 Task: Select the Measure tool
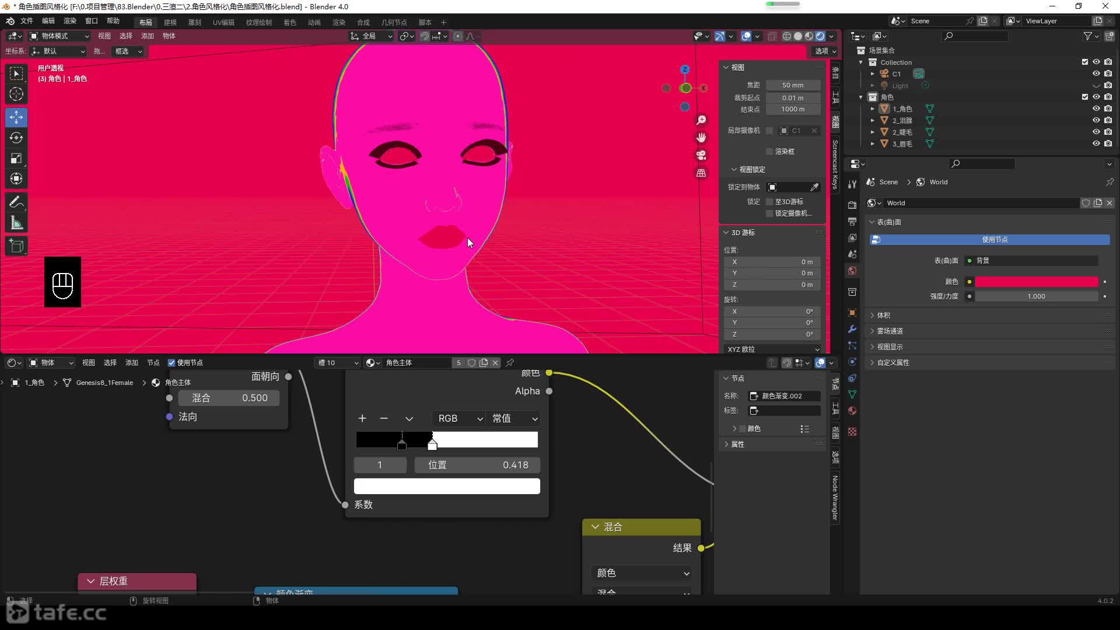[x=16, y=223]
